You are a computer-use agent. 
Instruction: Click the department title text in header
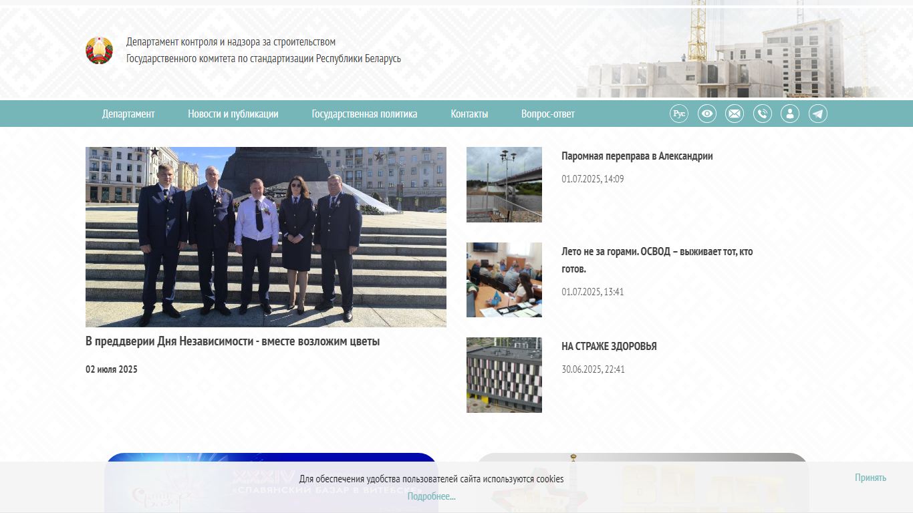pyautogui.click(x=263, y=50)
